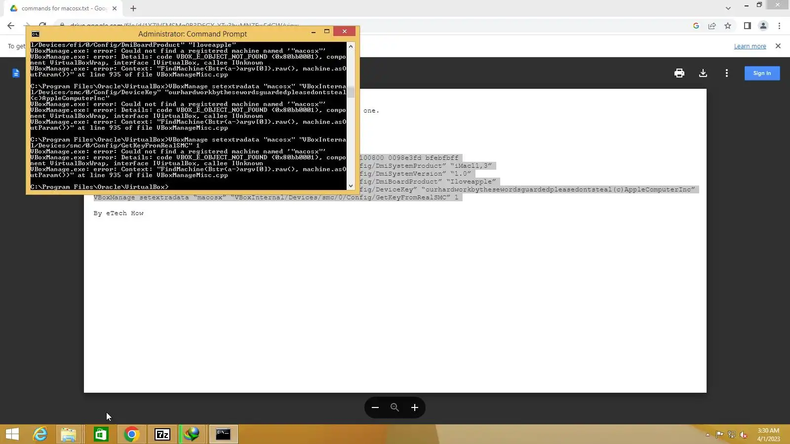Image resolution: width=790 pixels, height=444 pixels.
Task: Click Command Prompt scrollbar up arrow
Action: (x=351, y=46)
